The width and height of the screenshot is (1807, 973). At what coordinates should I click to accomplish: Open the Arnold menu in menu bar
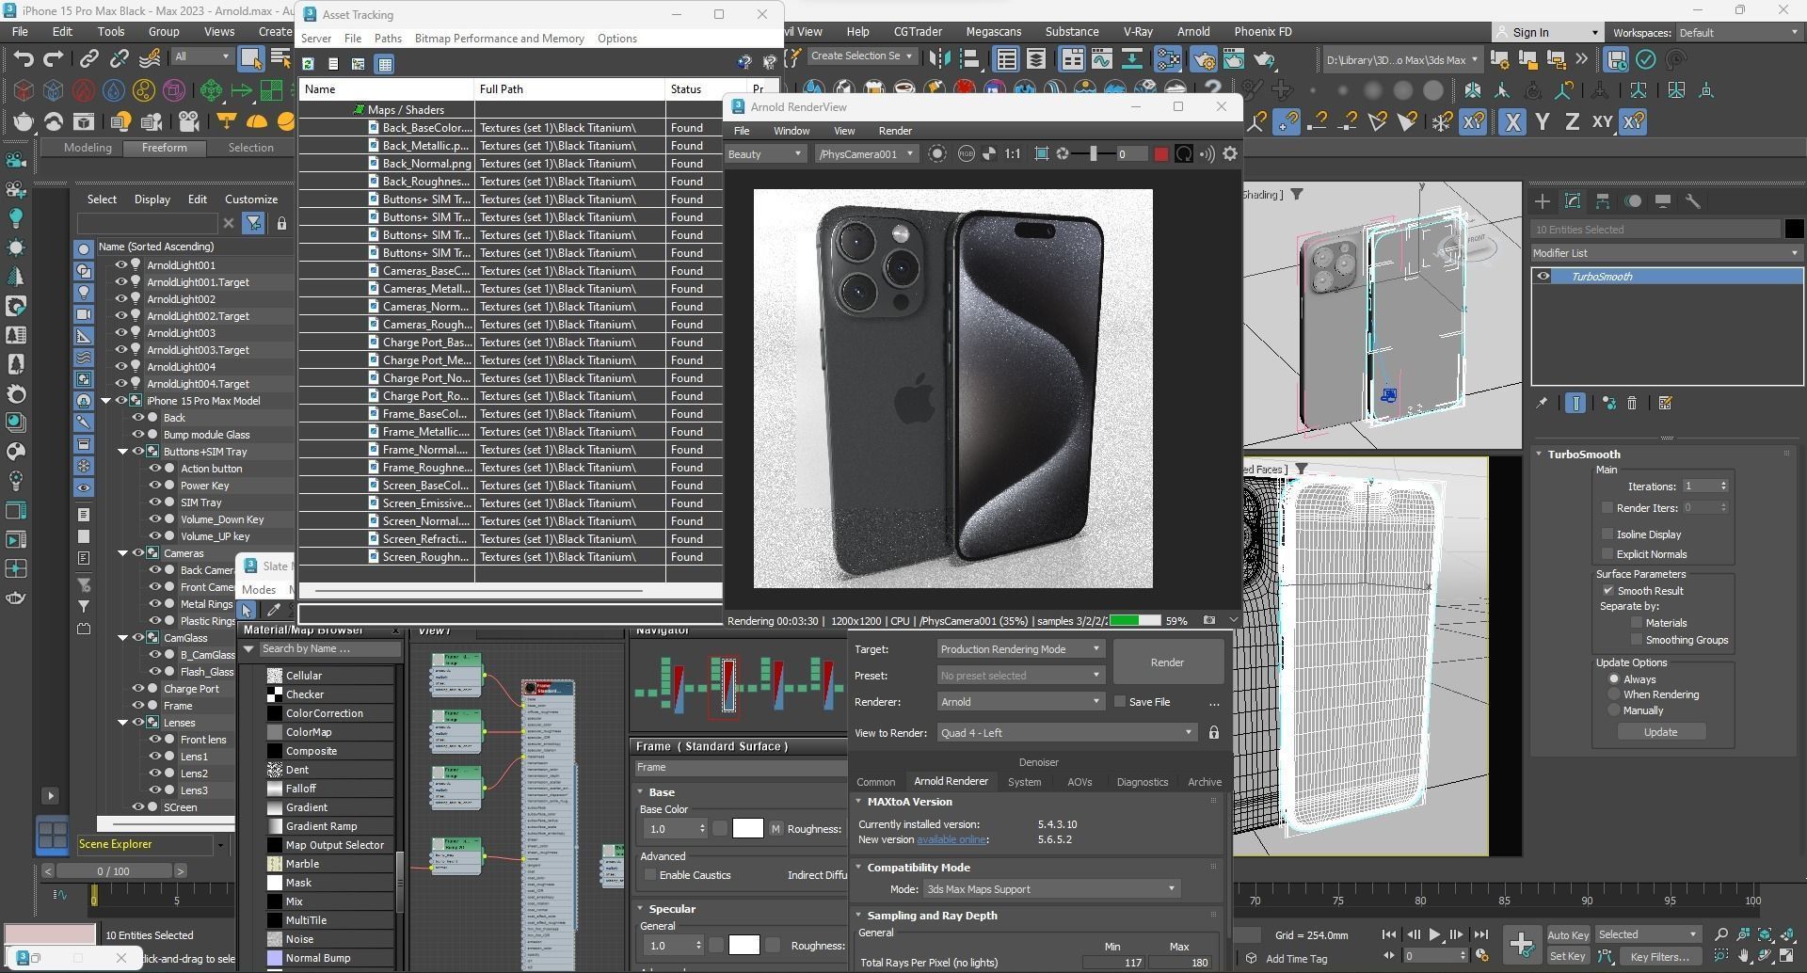pos(1193,31)
